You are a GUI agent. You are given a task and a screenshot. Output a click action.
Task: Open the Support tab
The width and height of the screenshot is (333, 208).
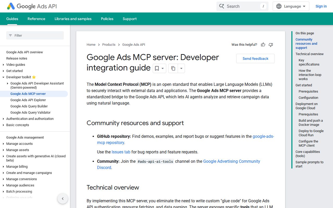click(130, 19)
